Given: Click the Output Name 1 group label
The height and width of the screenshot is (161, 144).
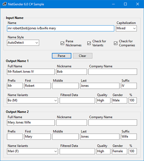Looking at the screenshot, I should 17,61.
